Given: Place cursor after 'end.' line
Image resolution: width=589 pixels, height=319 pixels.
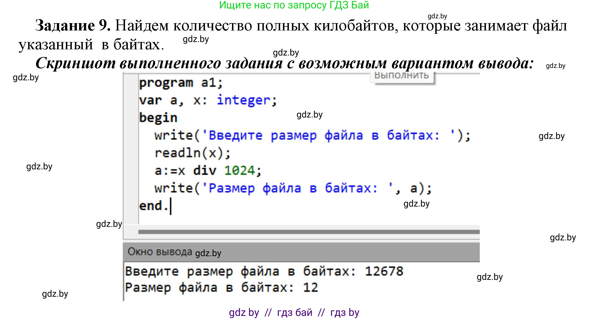Looking at the screenshot, I should (x=171, y=206).
